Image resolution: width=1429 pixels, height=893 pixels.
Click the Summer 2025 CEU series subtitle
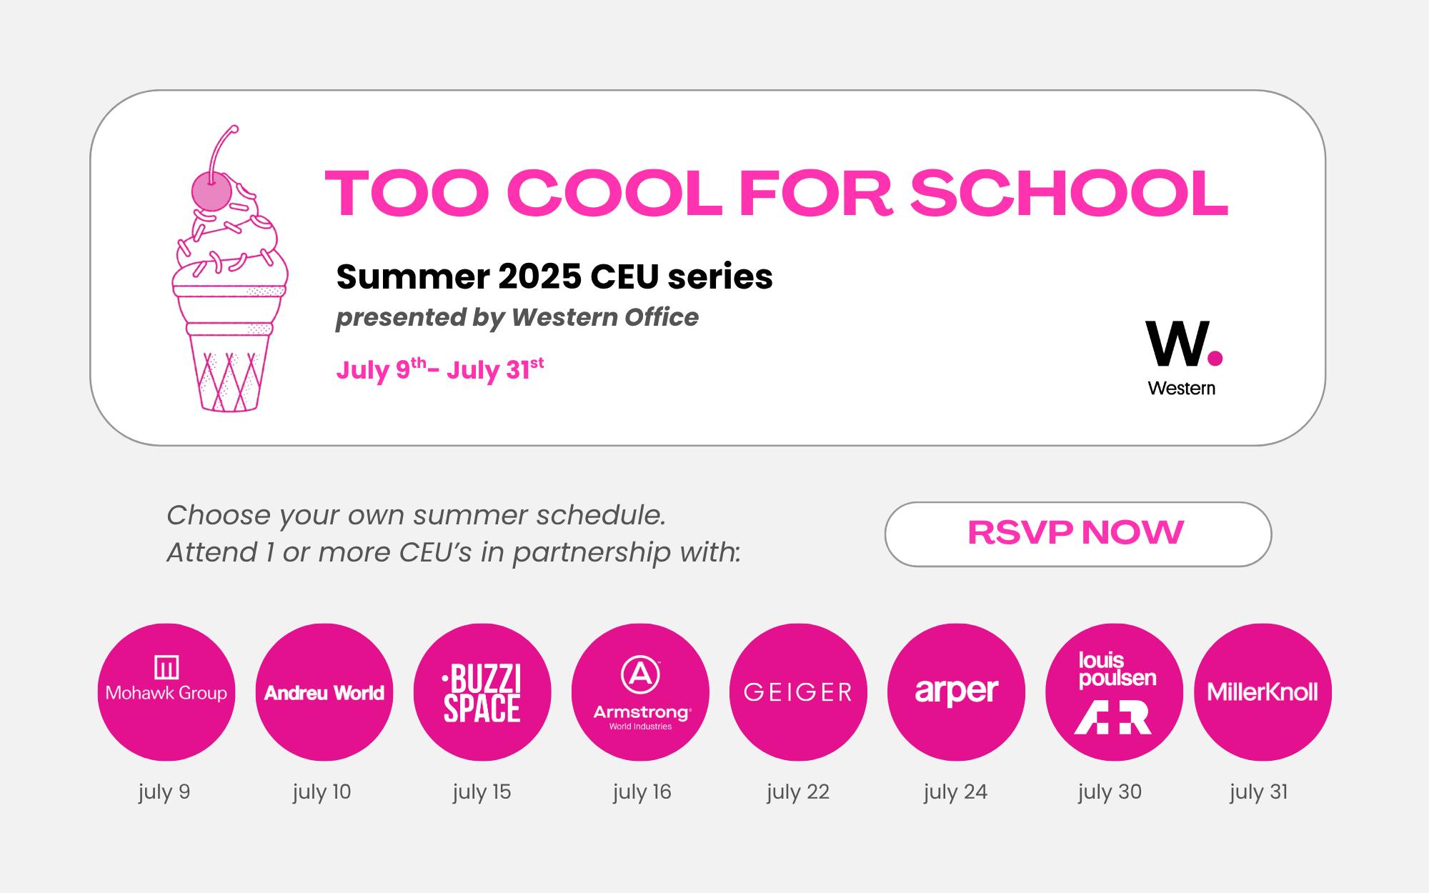(x=554, y=276)
